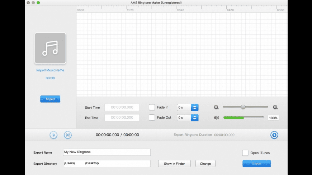Click the empty waveform grid area

[182, 55]
